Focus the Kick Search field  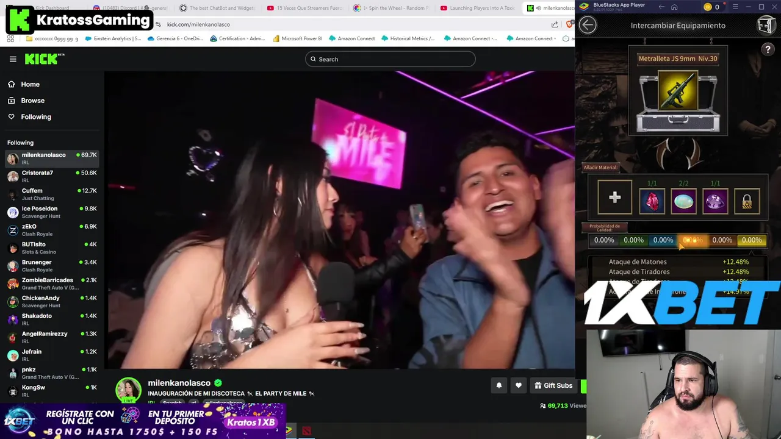[x=390, y=59]
